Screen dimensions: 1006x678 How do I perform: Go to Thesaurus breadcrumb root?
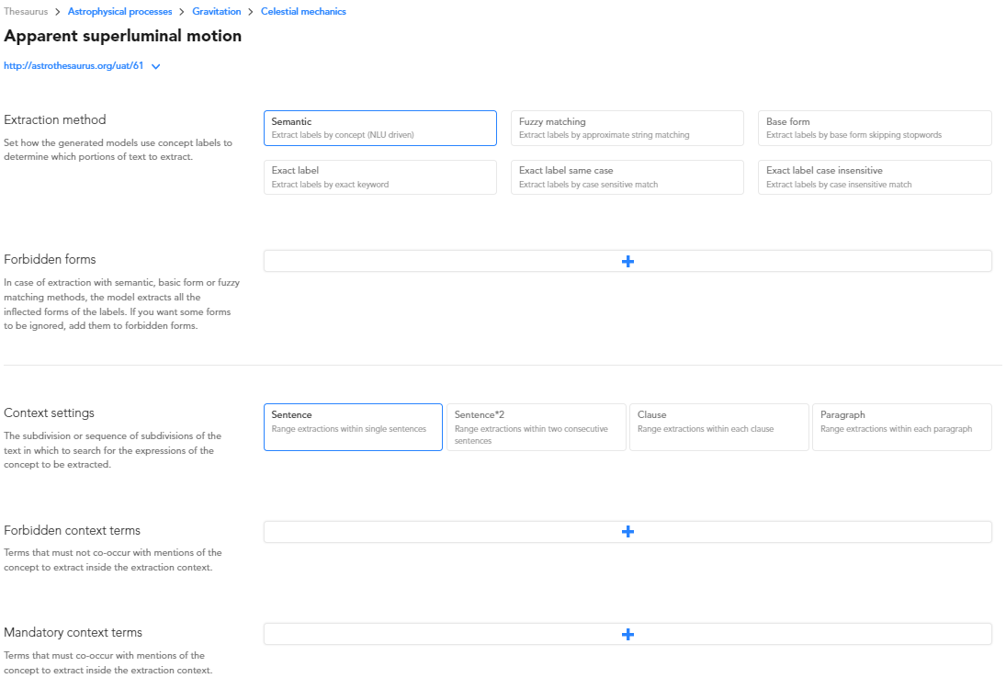pos(26,12)
